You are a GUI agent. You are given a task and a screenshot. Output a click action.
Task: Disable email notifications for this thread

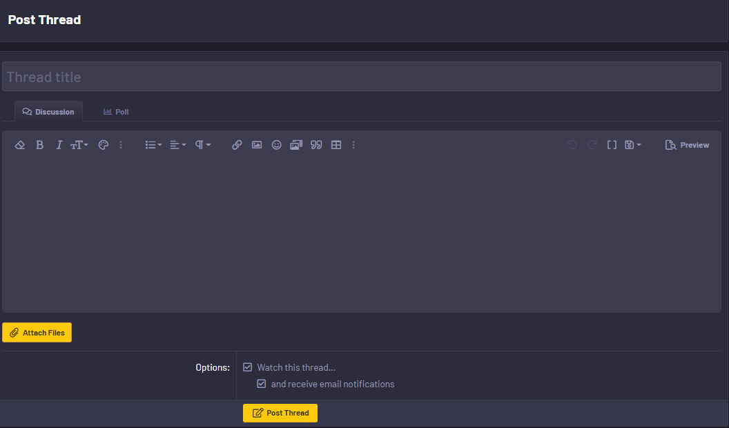(x=261, y=384)
